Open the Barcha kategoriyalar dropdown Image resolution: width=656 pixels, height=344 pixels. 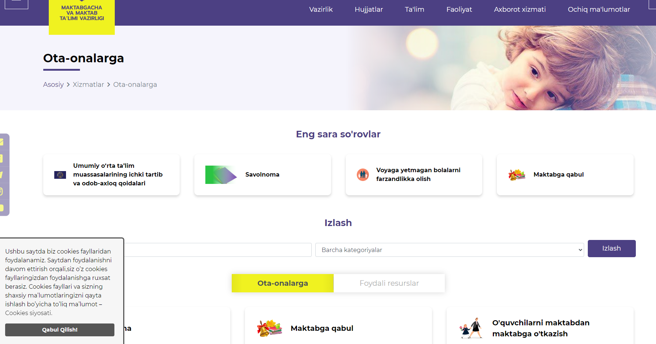point(450,250)
